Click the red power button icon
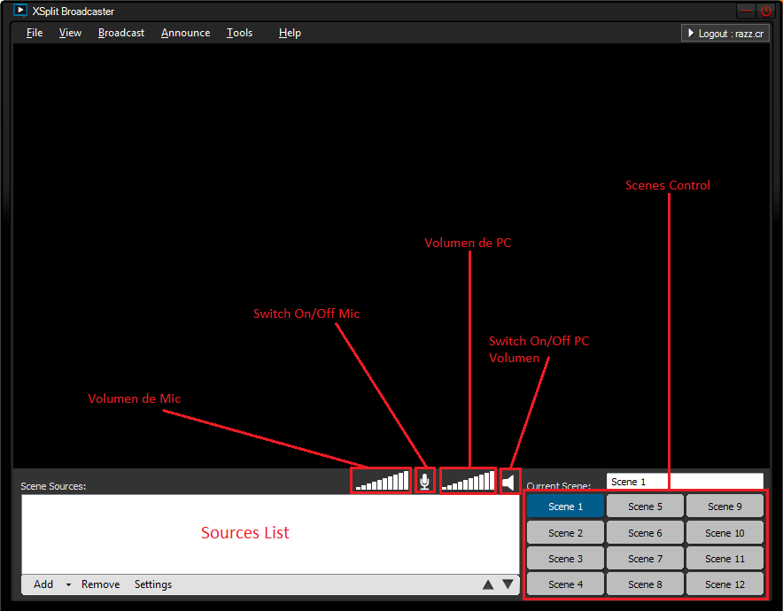 pyautogui.click(x=766, y=12)
